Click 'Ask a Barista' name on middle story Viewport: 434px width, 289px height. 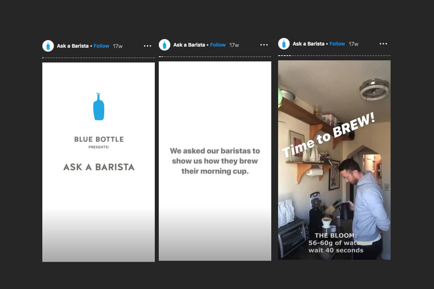pyautogui.click(x=189, y=45)
